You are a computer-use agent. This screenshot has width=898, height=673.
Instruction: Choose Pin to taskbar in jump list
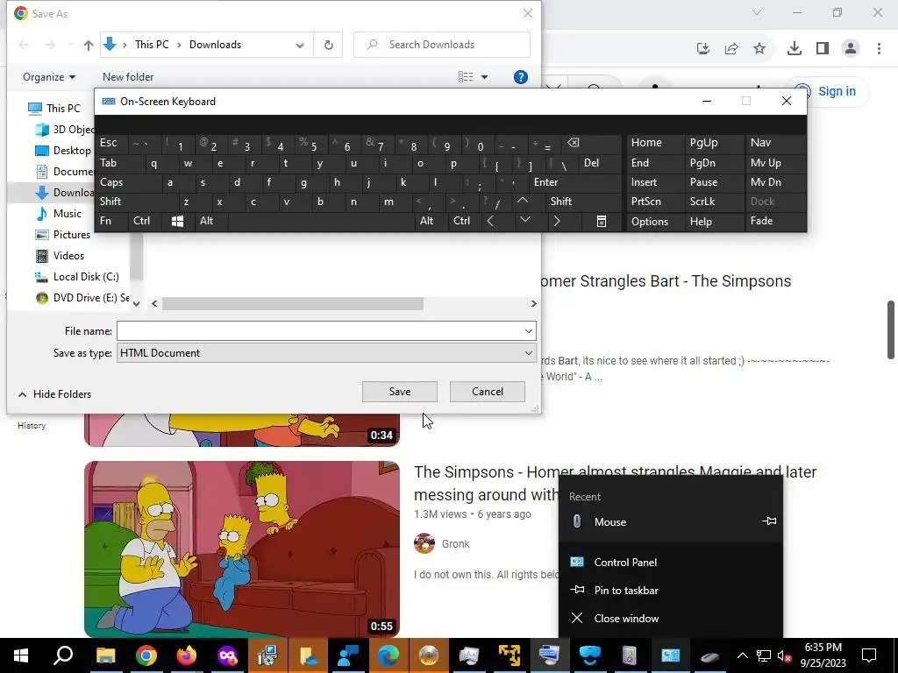(671, 591)
